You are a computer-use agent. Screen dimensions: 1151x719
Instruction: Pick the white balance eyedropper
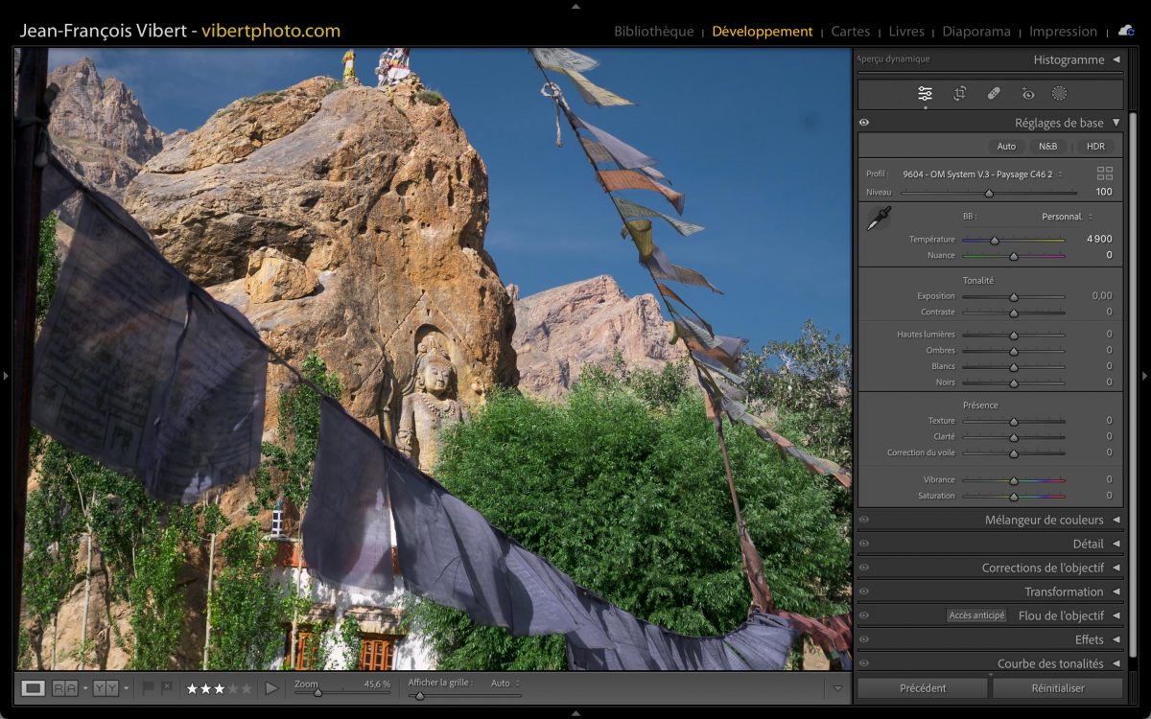[878, 219]
